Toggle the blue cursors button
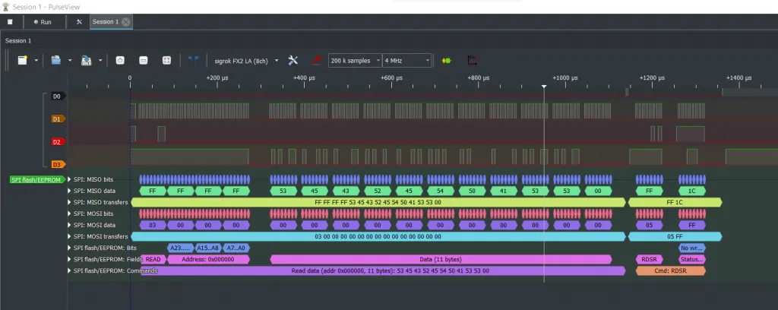This screenshot has width=778, height=310. [x=192, y=60]
